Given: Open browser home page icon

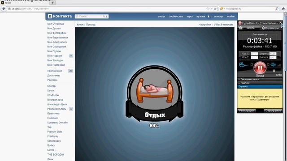Looking at the screenshot, I should click(x=283, y=8).
